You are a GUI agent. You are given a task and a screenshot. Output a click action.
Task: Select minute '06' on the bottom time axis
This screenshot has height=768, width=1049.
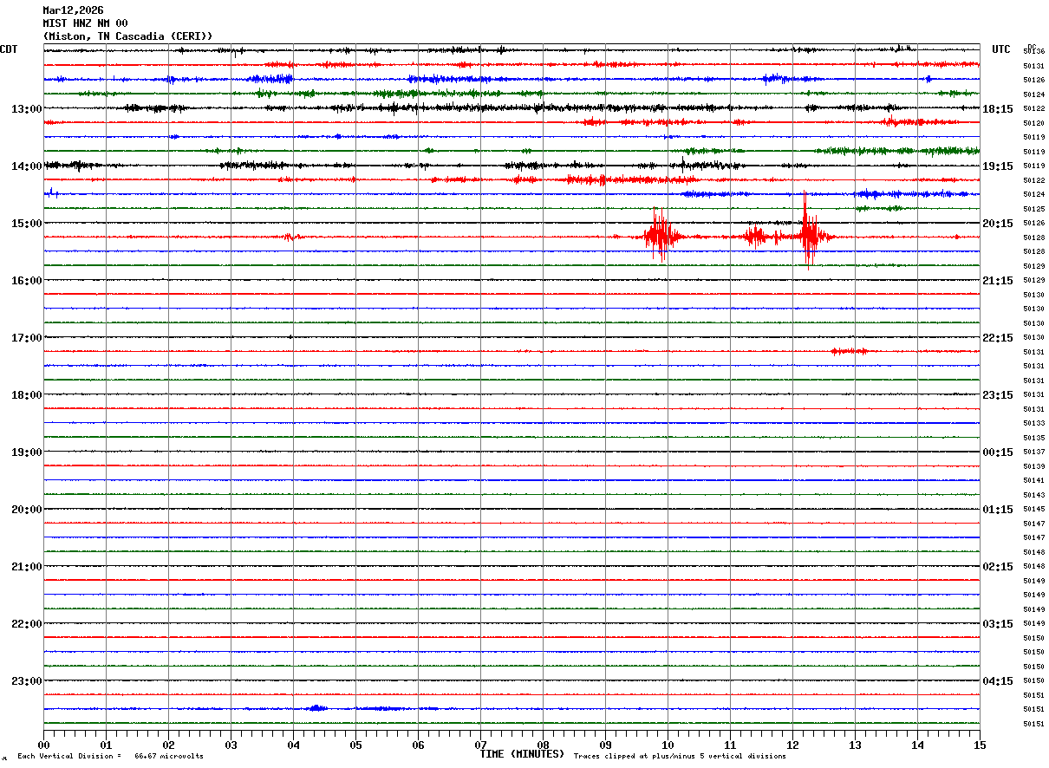pos(418,745)
